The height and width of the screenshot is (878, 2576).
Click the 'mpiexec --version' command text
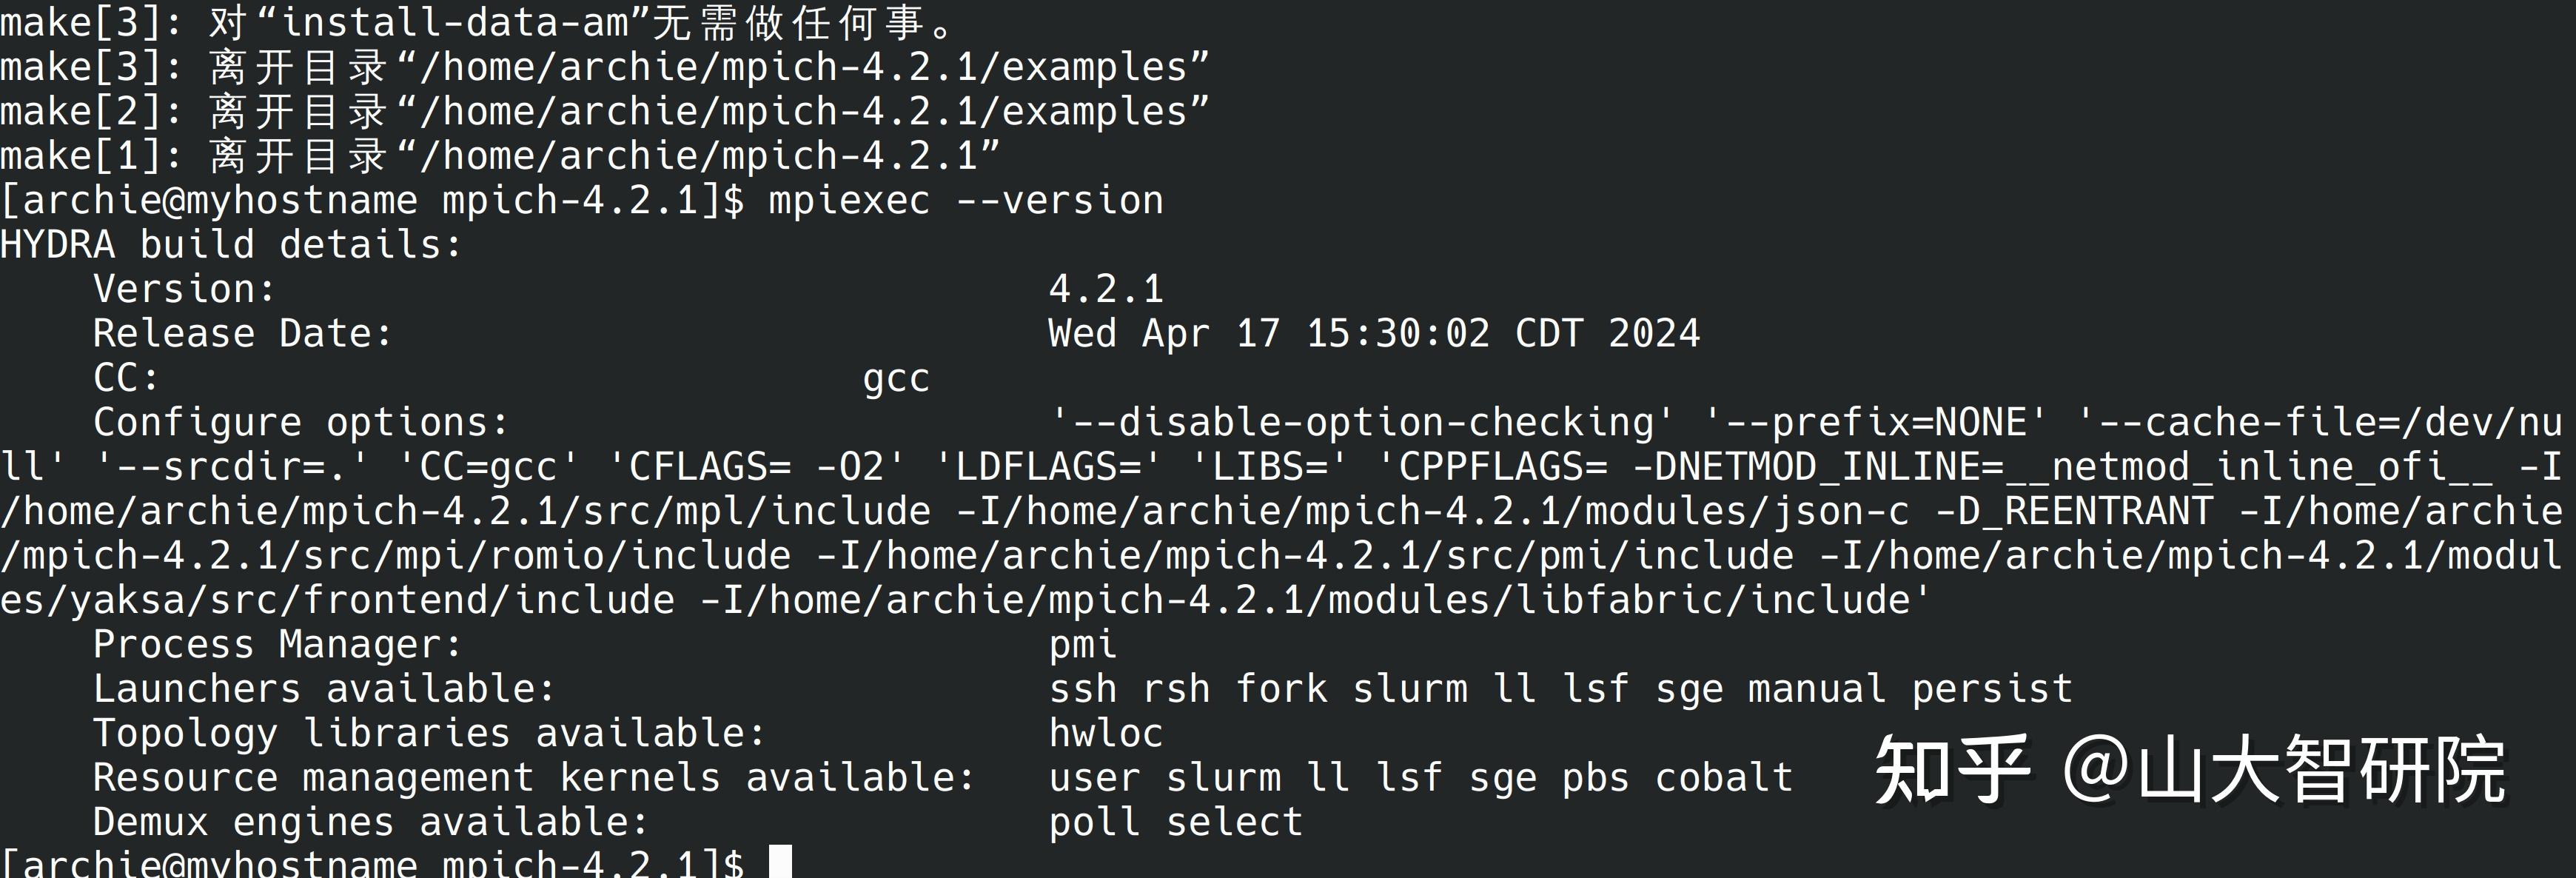965,201
